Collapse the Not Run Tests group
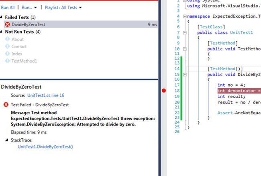This screenshot has width=261, height=176. tap(1, 32)
